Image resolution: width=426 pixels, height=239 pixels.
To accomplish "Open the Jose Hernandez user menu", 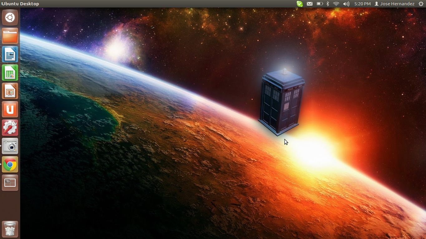I will coord(395,4).
